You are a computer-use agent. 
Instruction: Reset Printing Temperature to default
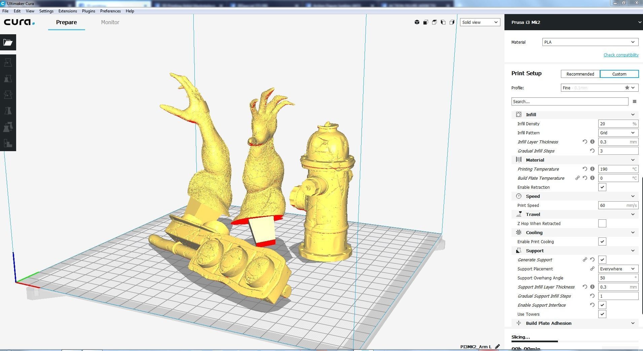pyautogui.click(x=585, y=169)
